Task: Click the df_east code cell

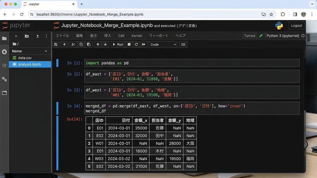Action: pyautogui.click(x=192, y=76)
